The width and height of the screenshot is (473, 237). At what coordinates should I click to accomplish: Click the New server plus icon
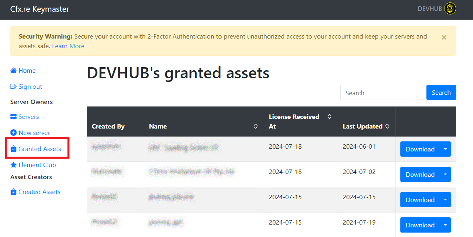tap(13, 133)
